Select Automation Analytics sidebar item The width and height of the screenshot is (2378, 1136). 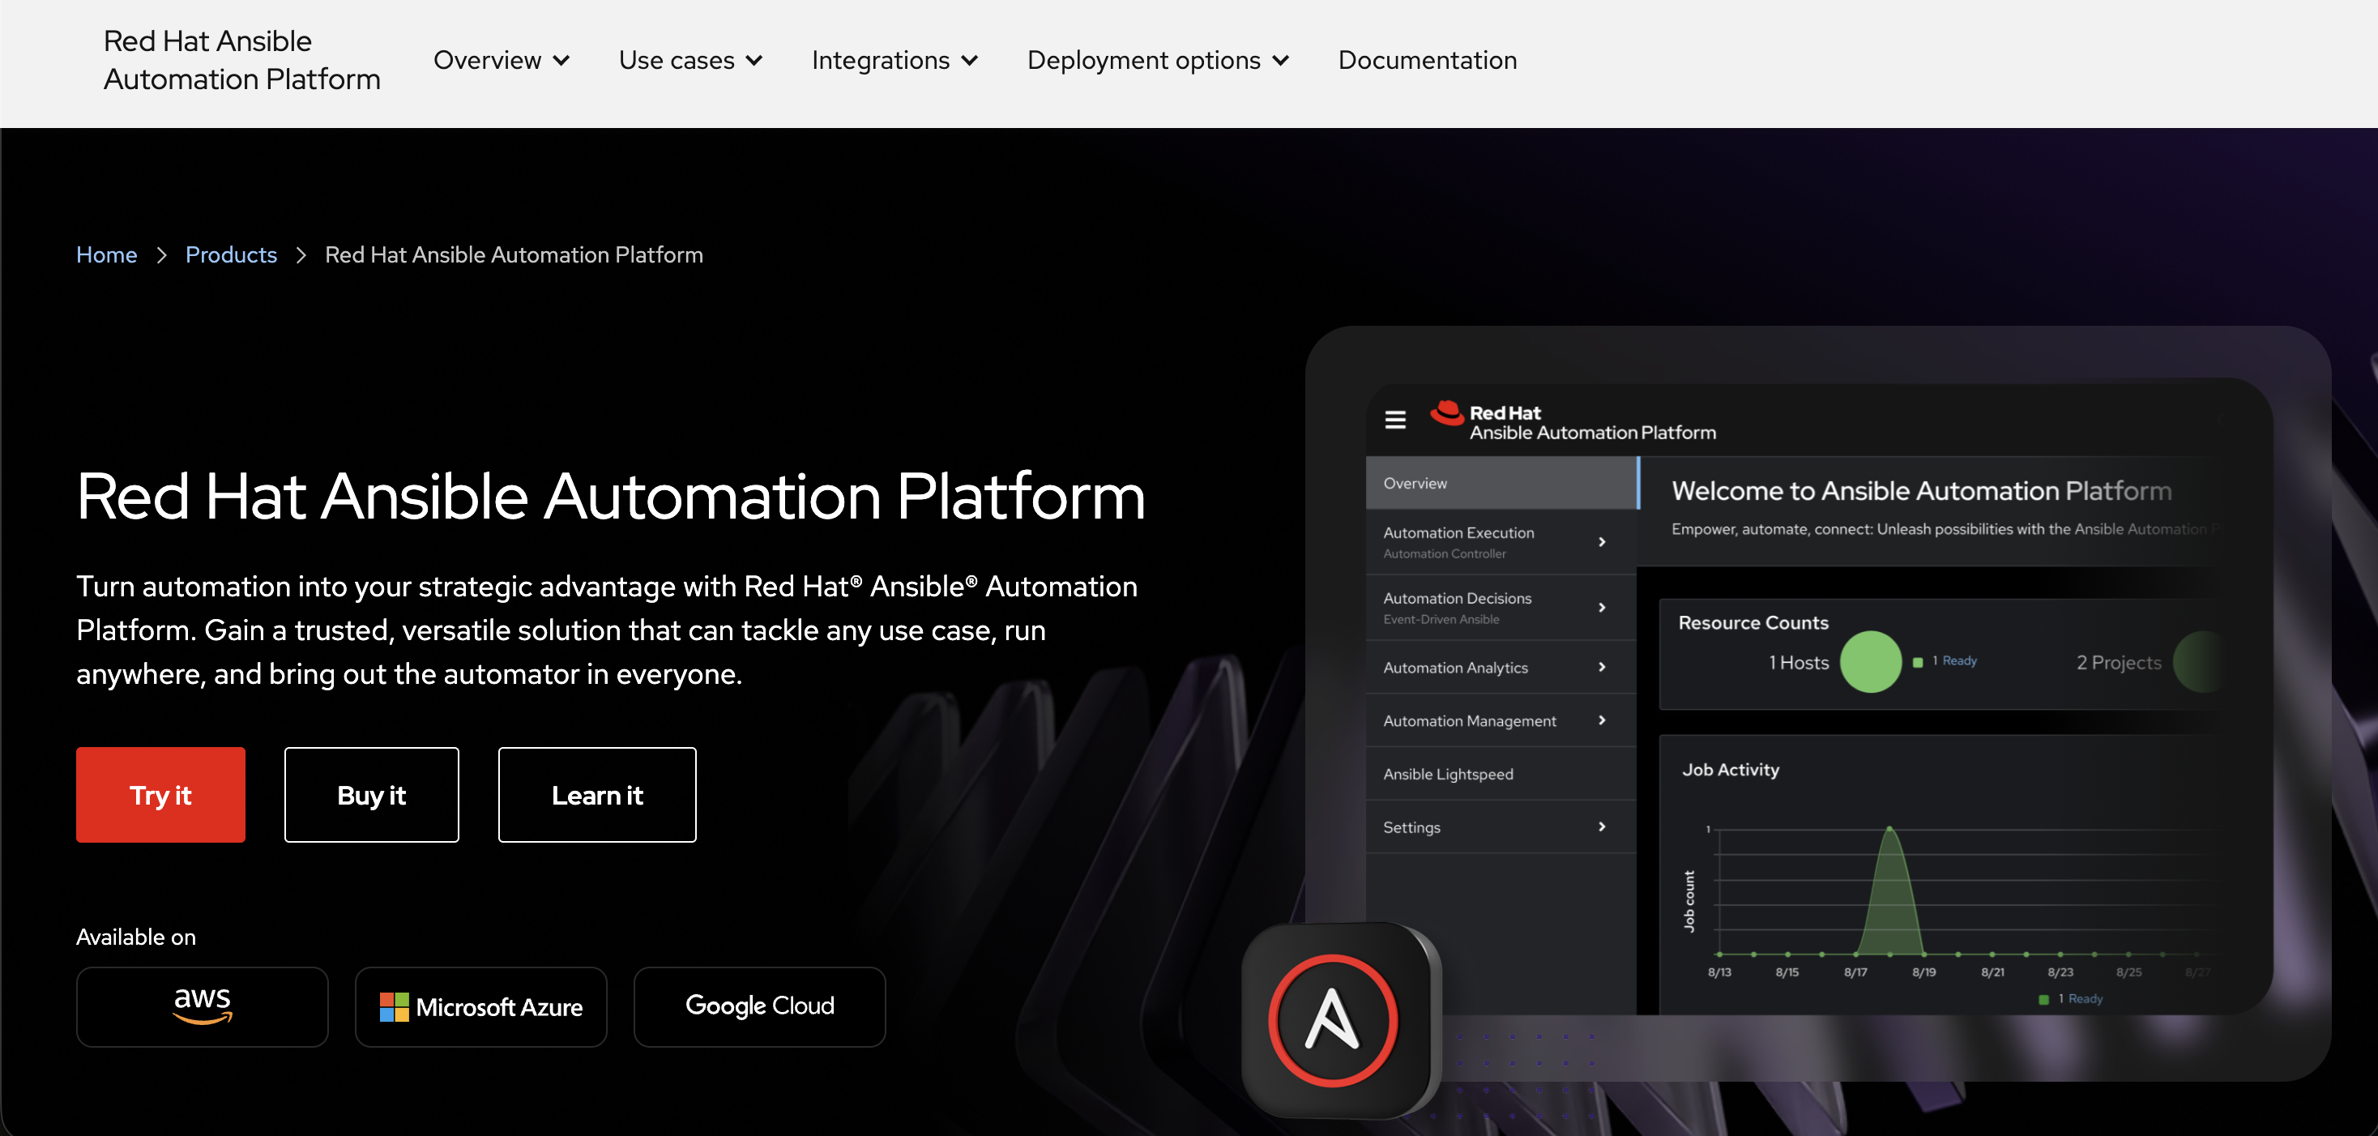coord(1502,667)
